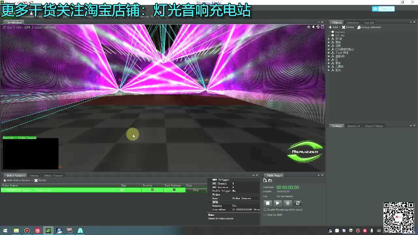
Task: Click the Group selected icon in Objects panel
Action: pyautogui.click(x=359, y=27)
